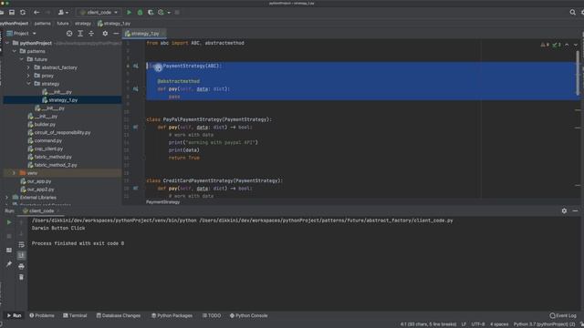Expand External Libraries node
Image resolution: width=584 pixels, height=328 pixels.
pos(7,198)
